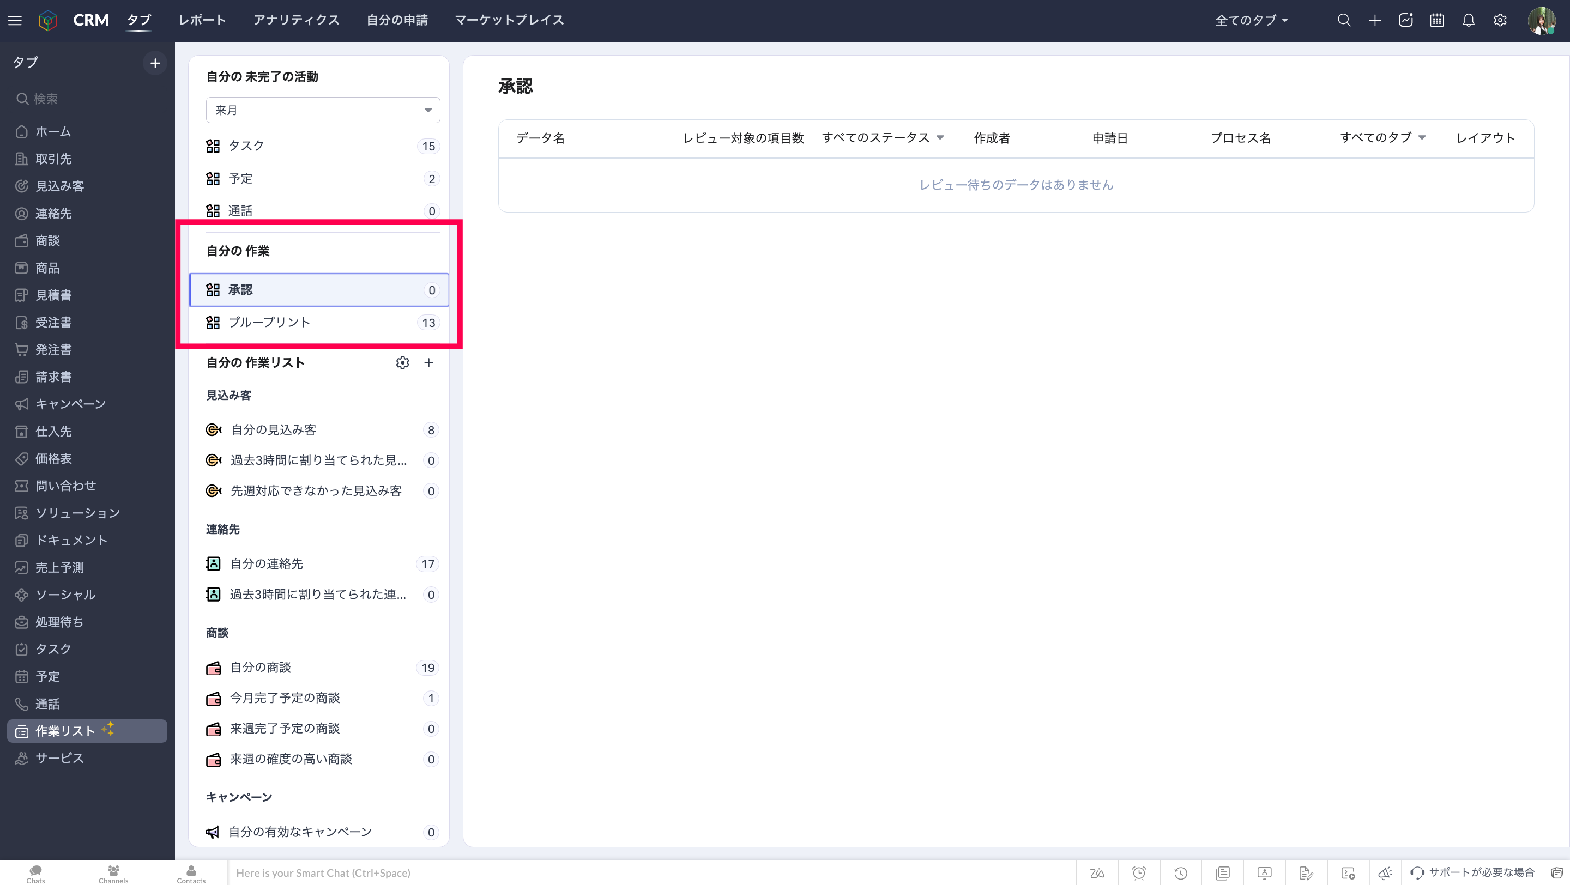Open the global search magnifier icon

[x=1344, y=20]
